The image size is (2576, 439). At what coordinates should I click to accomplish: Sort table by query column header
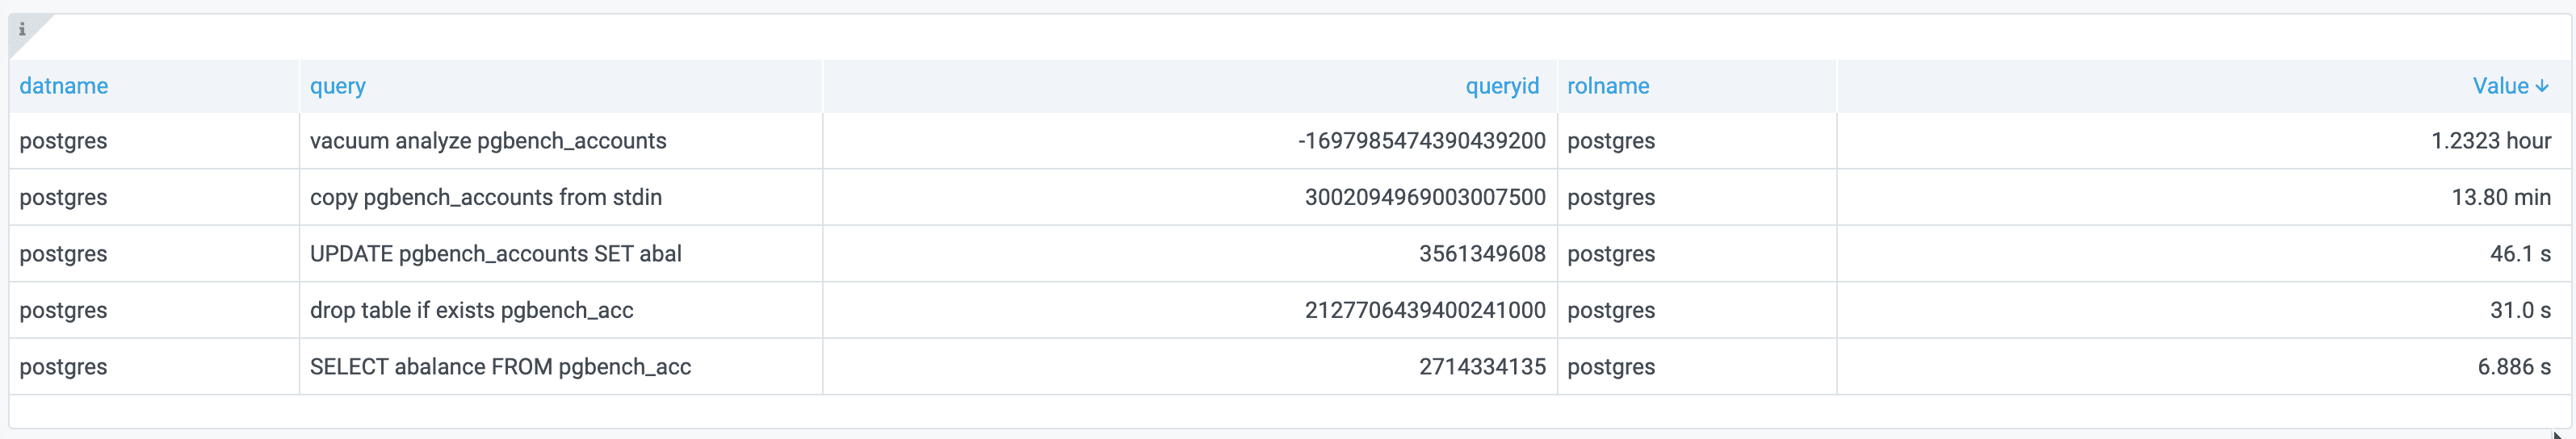click(338, 86)
